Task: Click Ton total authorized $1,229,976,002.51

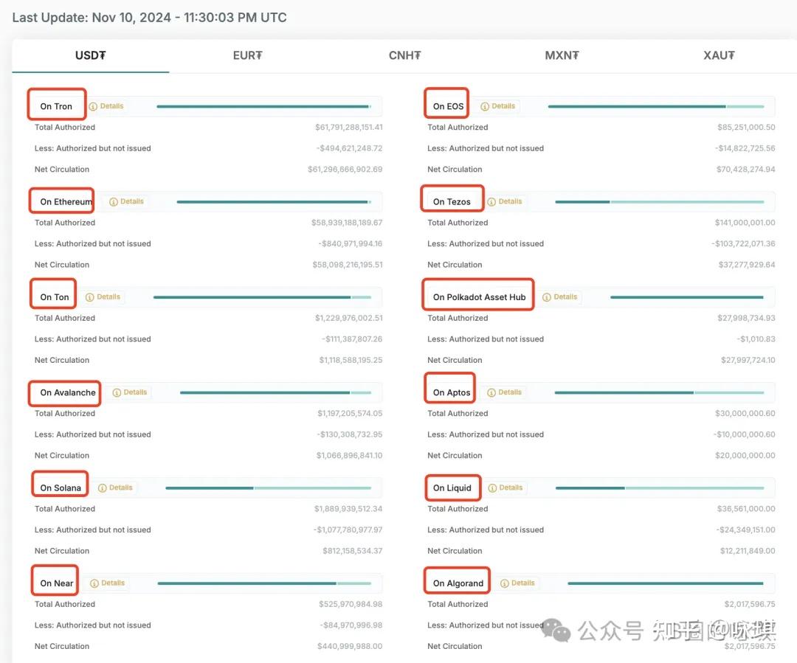Action: click(348, 318)
